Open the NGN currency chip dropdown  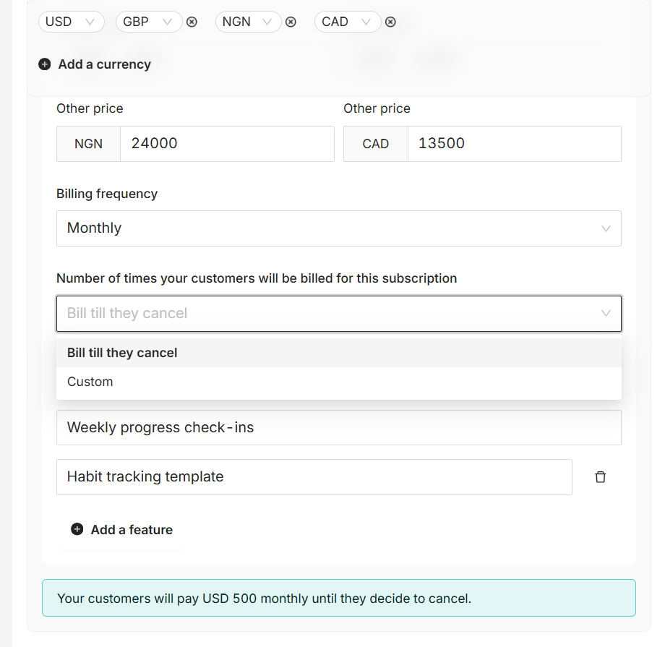248,22
